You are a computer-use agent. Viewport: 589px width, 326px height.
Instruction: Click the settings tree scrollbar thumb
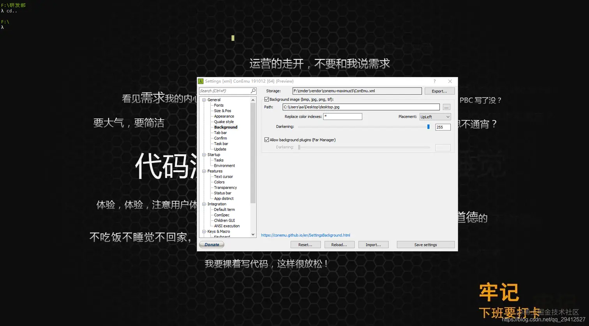pyautogui.click(x=253, y=153)
